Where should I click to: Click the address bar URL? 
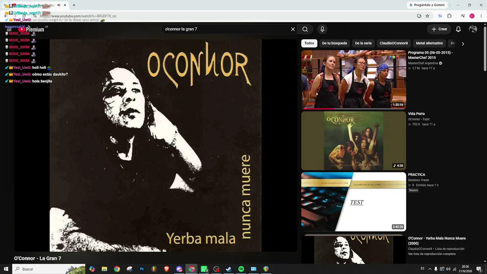tap(78, 16)
